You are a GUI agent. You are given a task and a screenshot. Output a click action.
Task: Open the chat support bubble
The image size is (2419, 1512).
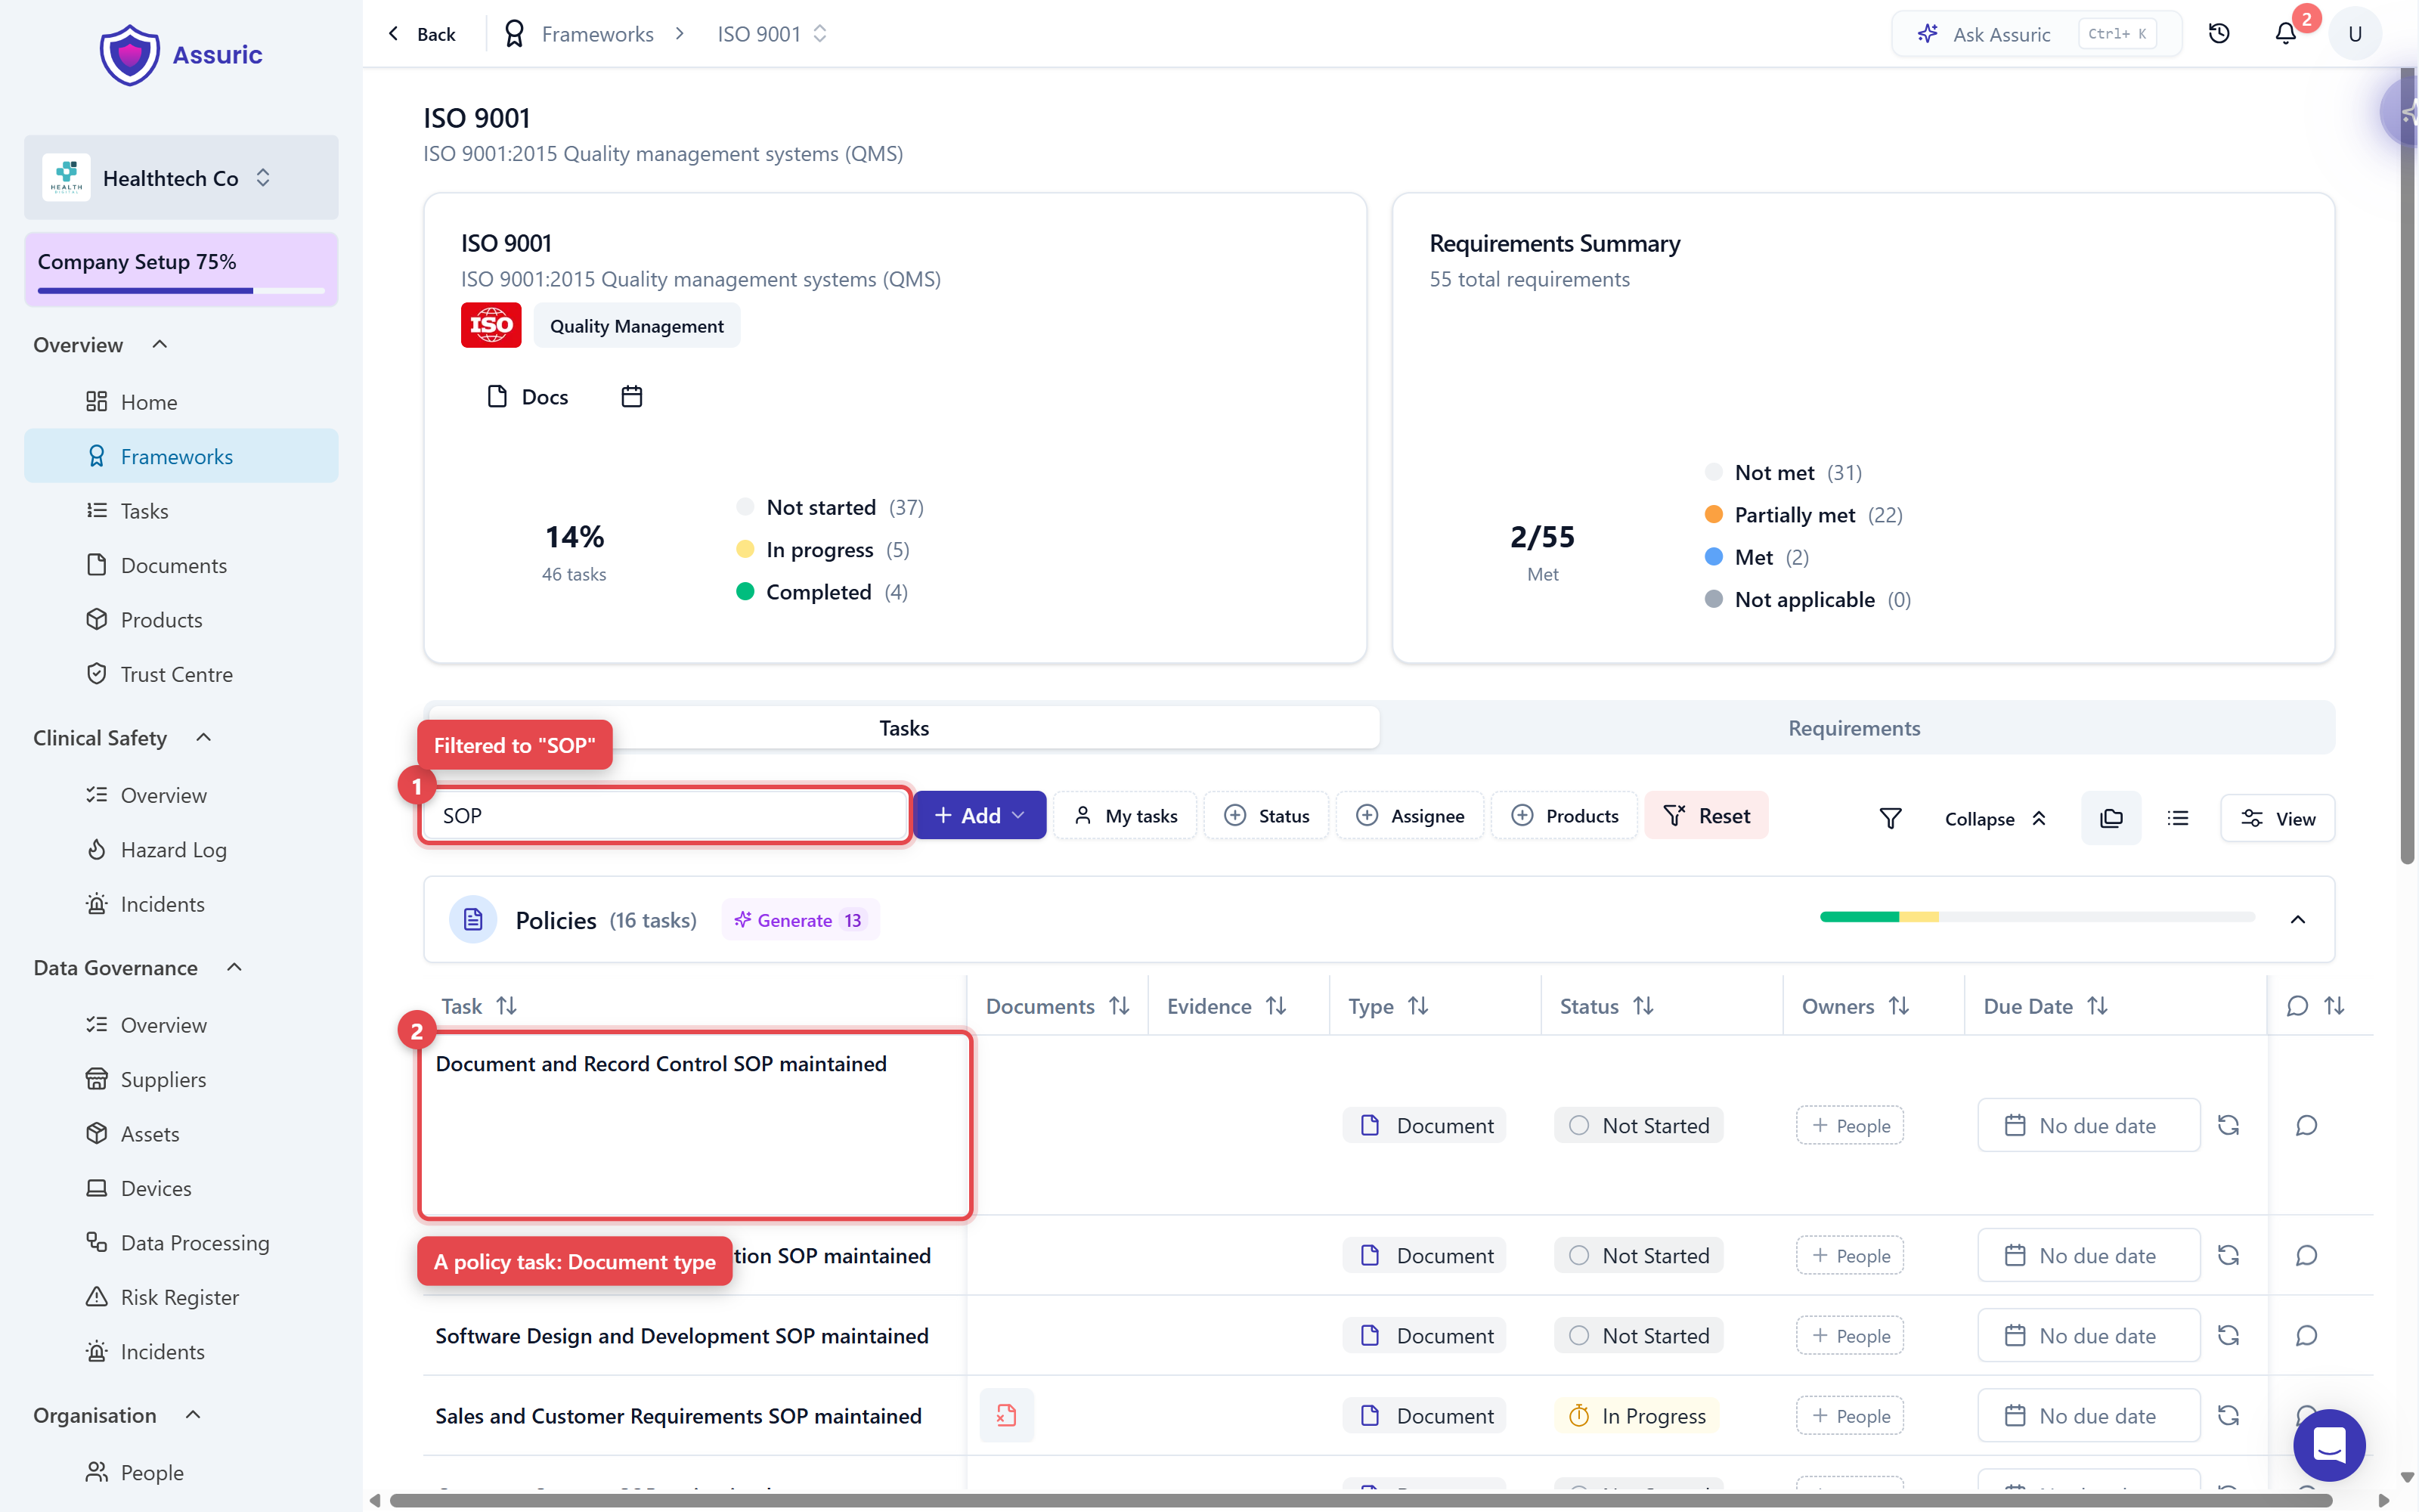click(x=2329, y=1445)
